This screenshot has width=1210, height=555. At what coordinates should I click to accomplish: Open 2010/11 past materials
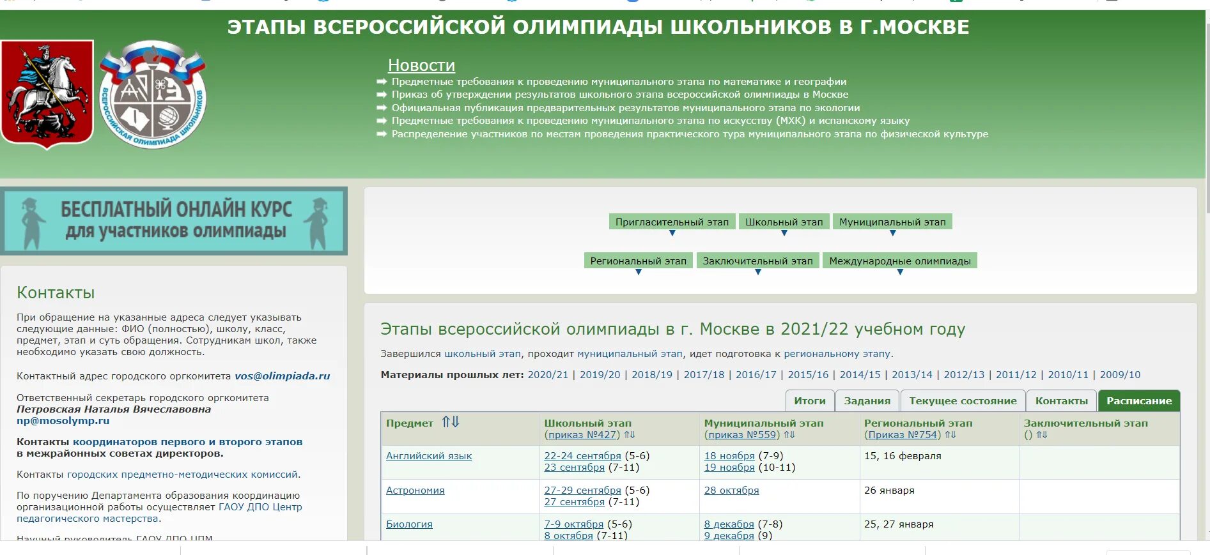coord(1068,375)
